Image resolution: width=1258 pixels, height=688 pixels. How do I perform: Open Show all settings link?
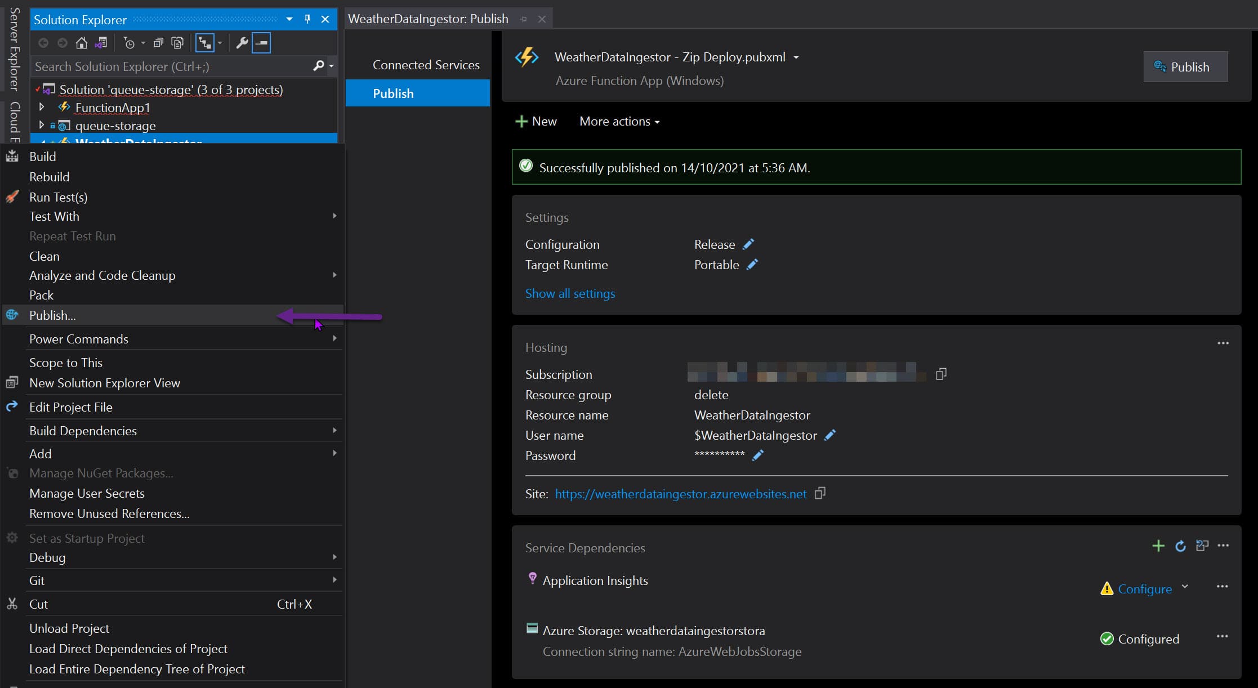point(570,293)
